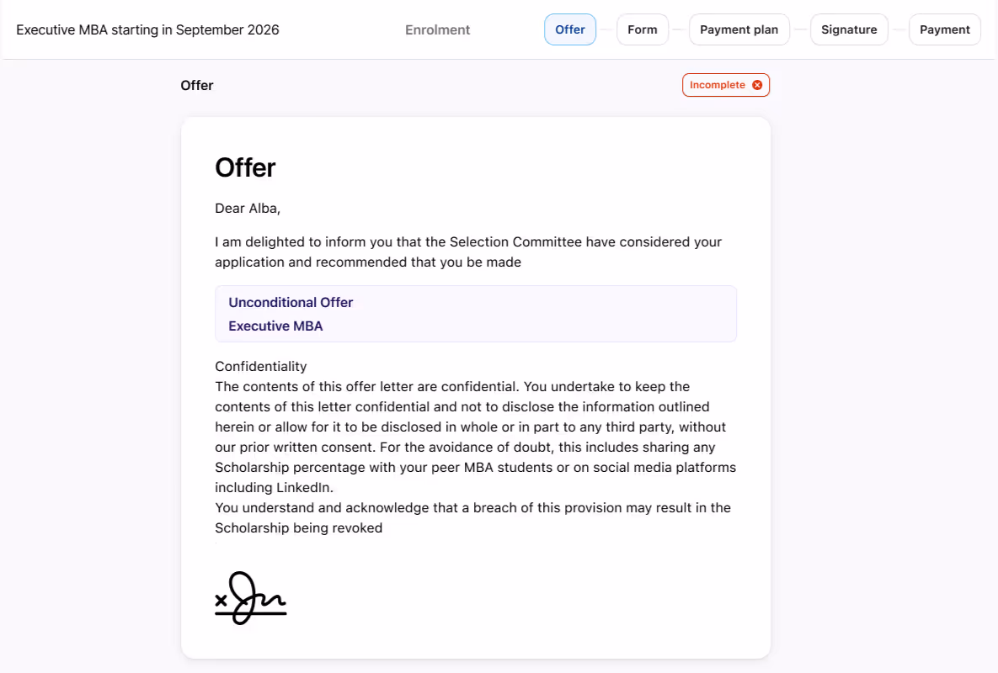Open the Offer enrolment step
The width and height of the screenshot is (998, 673).
569,29
